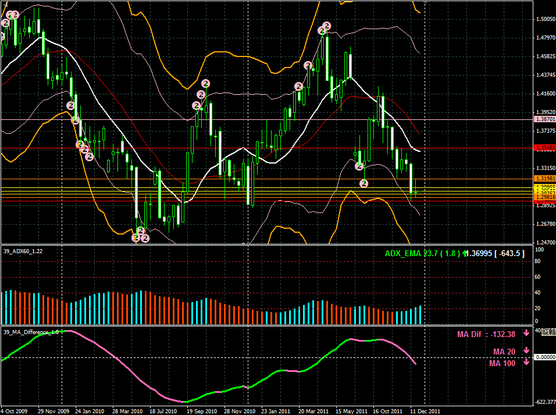Viewport: 556px width, 415px height.
Task: Click the 1.50050 value on price scale
Action: pos(544,19)
